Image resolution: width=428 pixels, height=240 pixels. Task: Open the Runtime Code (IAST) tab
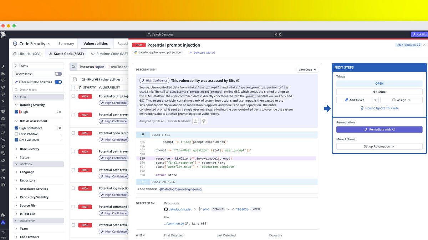point(109,54)
